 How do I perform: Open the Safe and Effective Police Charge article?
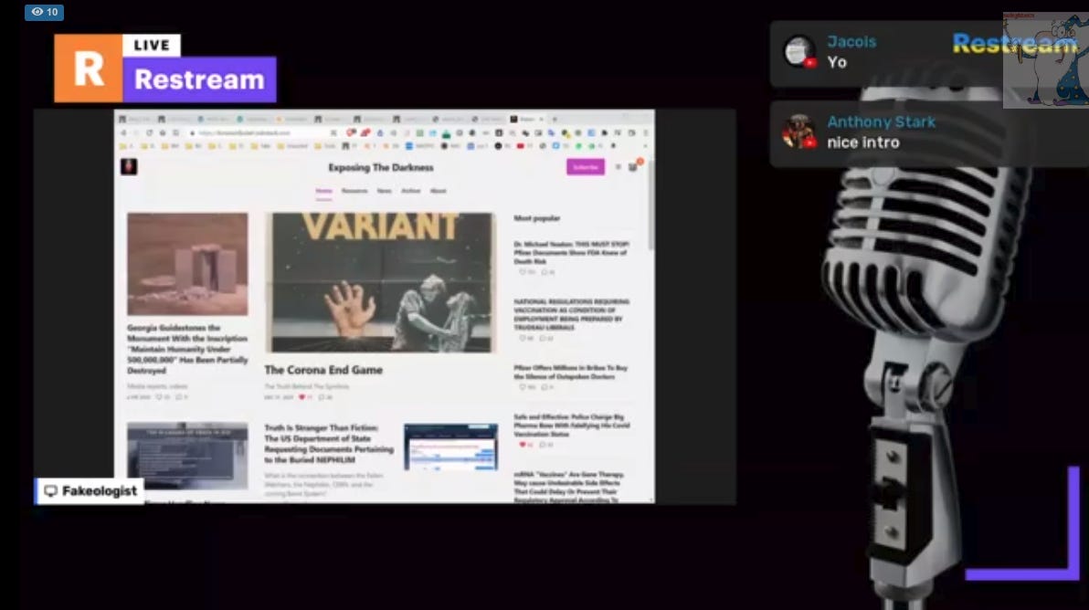click(572, 426)
